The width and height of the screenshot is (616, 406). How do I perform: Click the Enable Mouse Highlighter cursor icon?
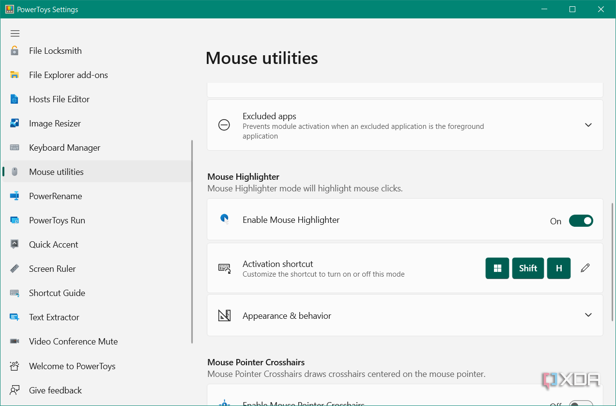[x=224, y=219]
